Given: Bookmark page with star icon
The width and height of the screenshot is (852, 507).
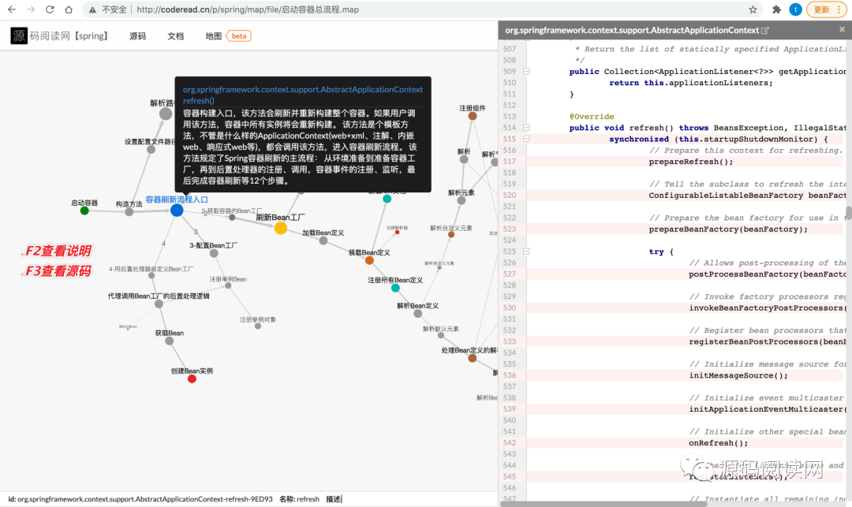Looking at the screenshot, I should coord(753,9).
